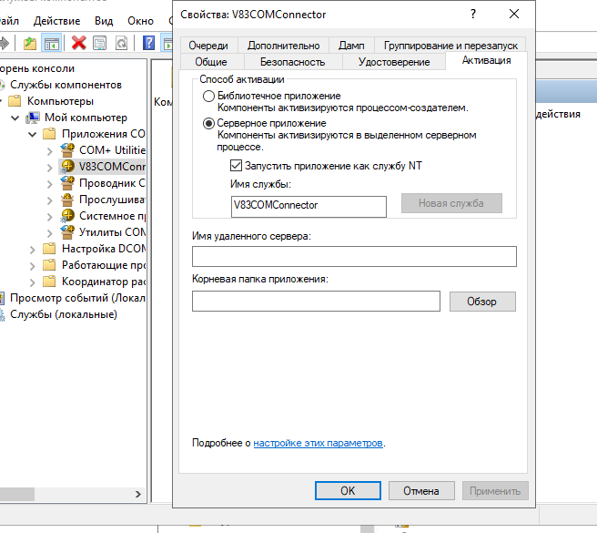This screenshot has height=533, width=597.
Task: Click the V83COMConnector application icon
Action: click(x=67, y=167)
